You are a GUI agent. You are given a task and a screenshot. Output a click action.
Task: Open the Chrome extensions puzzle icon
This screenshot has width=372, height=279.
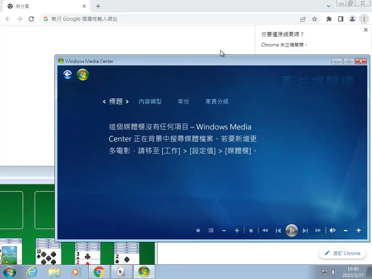(x=329, y=19)
